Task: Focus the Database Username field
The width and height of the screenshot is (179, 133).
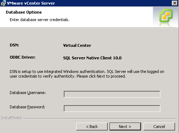Action: (112, 94)
